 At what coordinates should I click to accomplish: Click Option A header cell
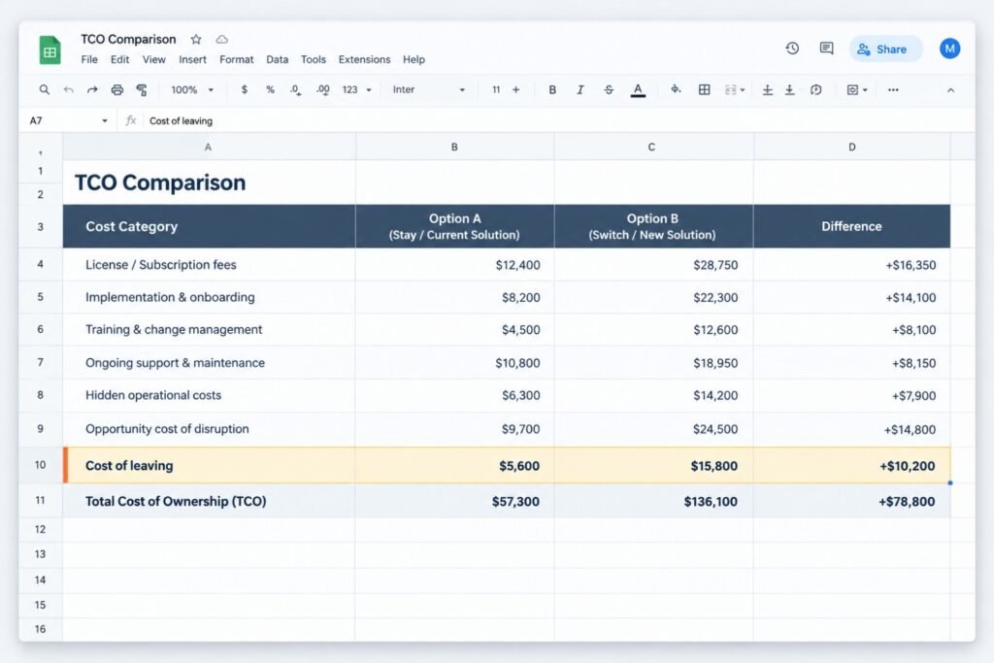pyautogui.click(x=454, y=226)
